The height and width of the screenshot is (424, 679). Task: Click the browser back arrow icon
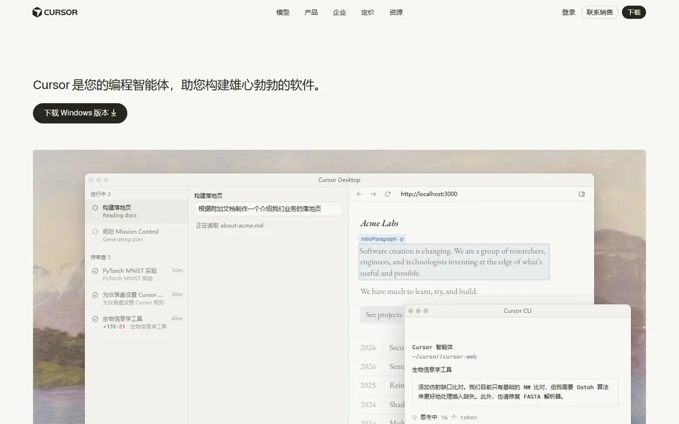(359, 194)
